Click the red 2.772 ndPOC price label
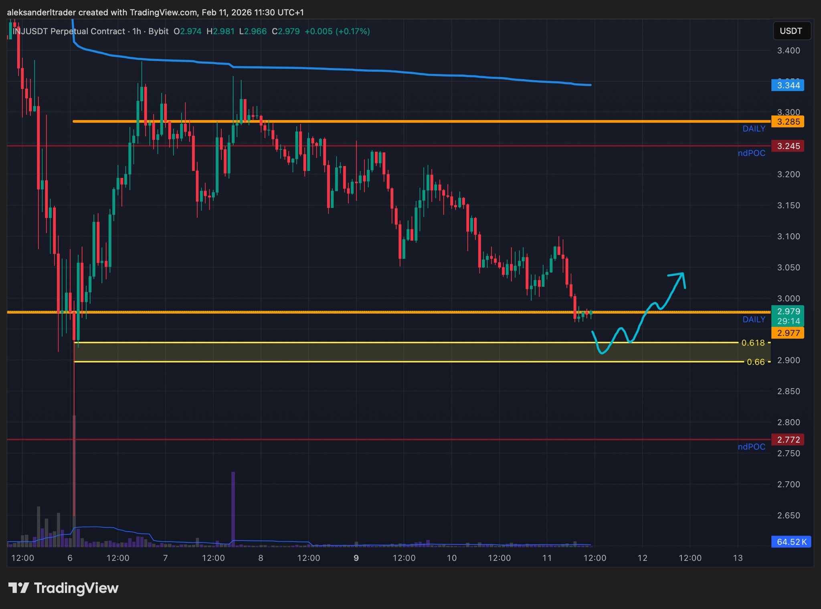The image size is (821, 609). click(788, 440)
